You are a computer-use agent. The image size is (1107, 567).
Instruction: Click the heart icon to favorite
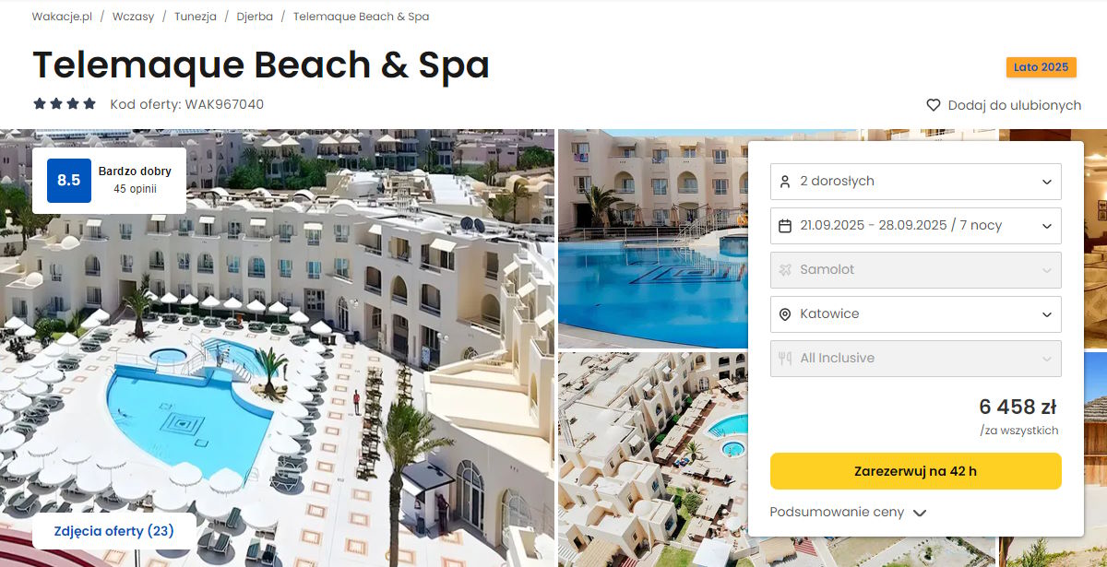[934, 105]
